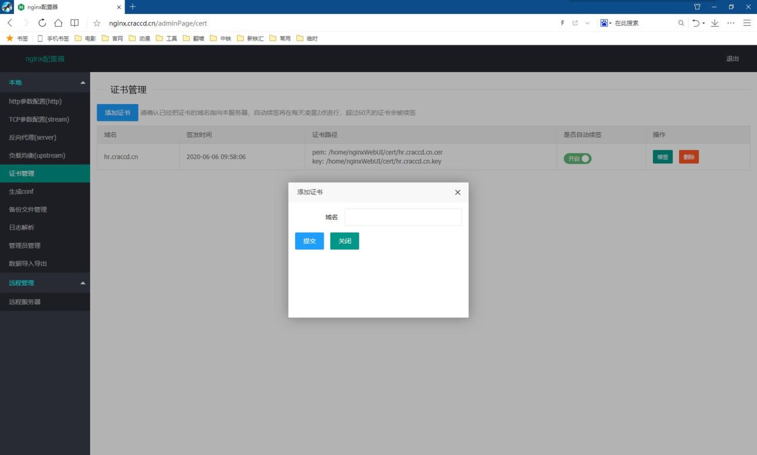Submit the certificate via the 提交 button
The width and height of the screenshot is (757, 455).
pyautogui.click(x=309, y=240)
